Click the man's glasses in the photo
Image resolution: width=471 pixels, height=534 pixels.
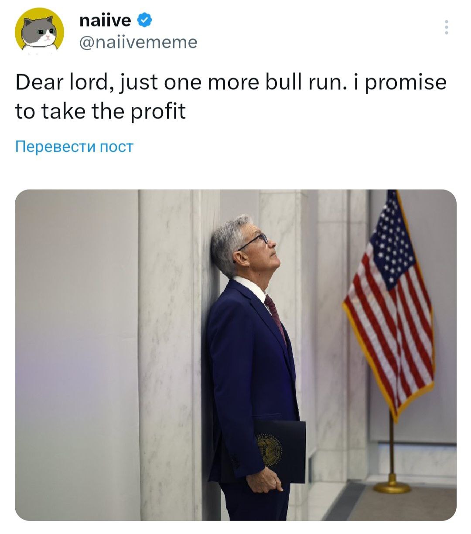click(255, 239)
